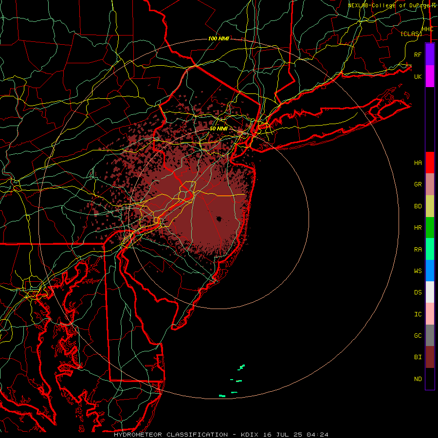
Task: Click the WS blue legend color swatch
Action: point(430,271)
